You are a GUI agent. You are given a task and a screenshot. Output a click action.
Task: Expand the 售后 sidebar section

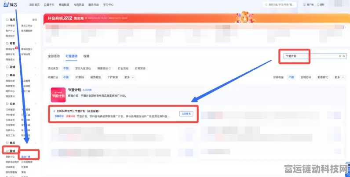(x=36, y=143)
